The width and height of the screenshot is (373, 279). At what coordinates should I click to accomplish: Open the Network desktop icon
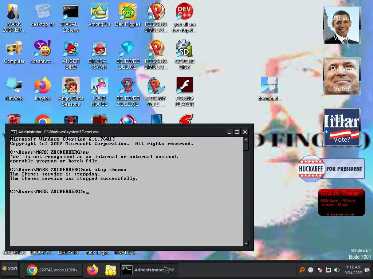pos(14,89)
